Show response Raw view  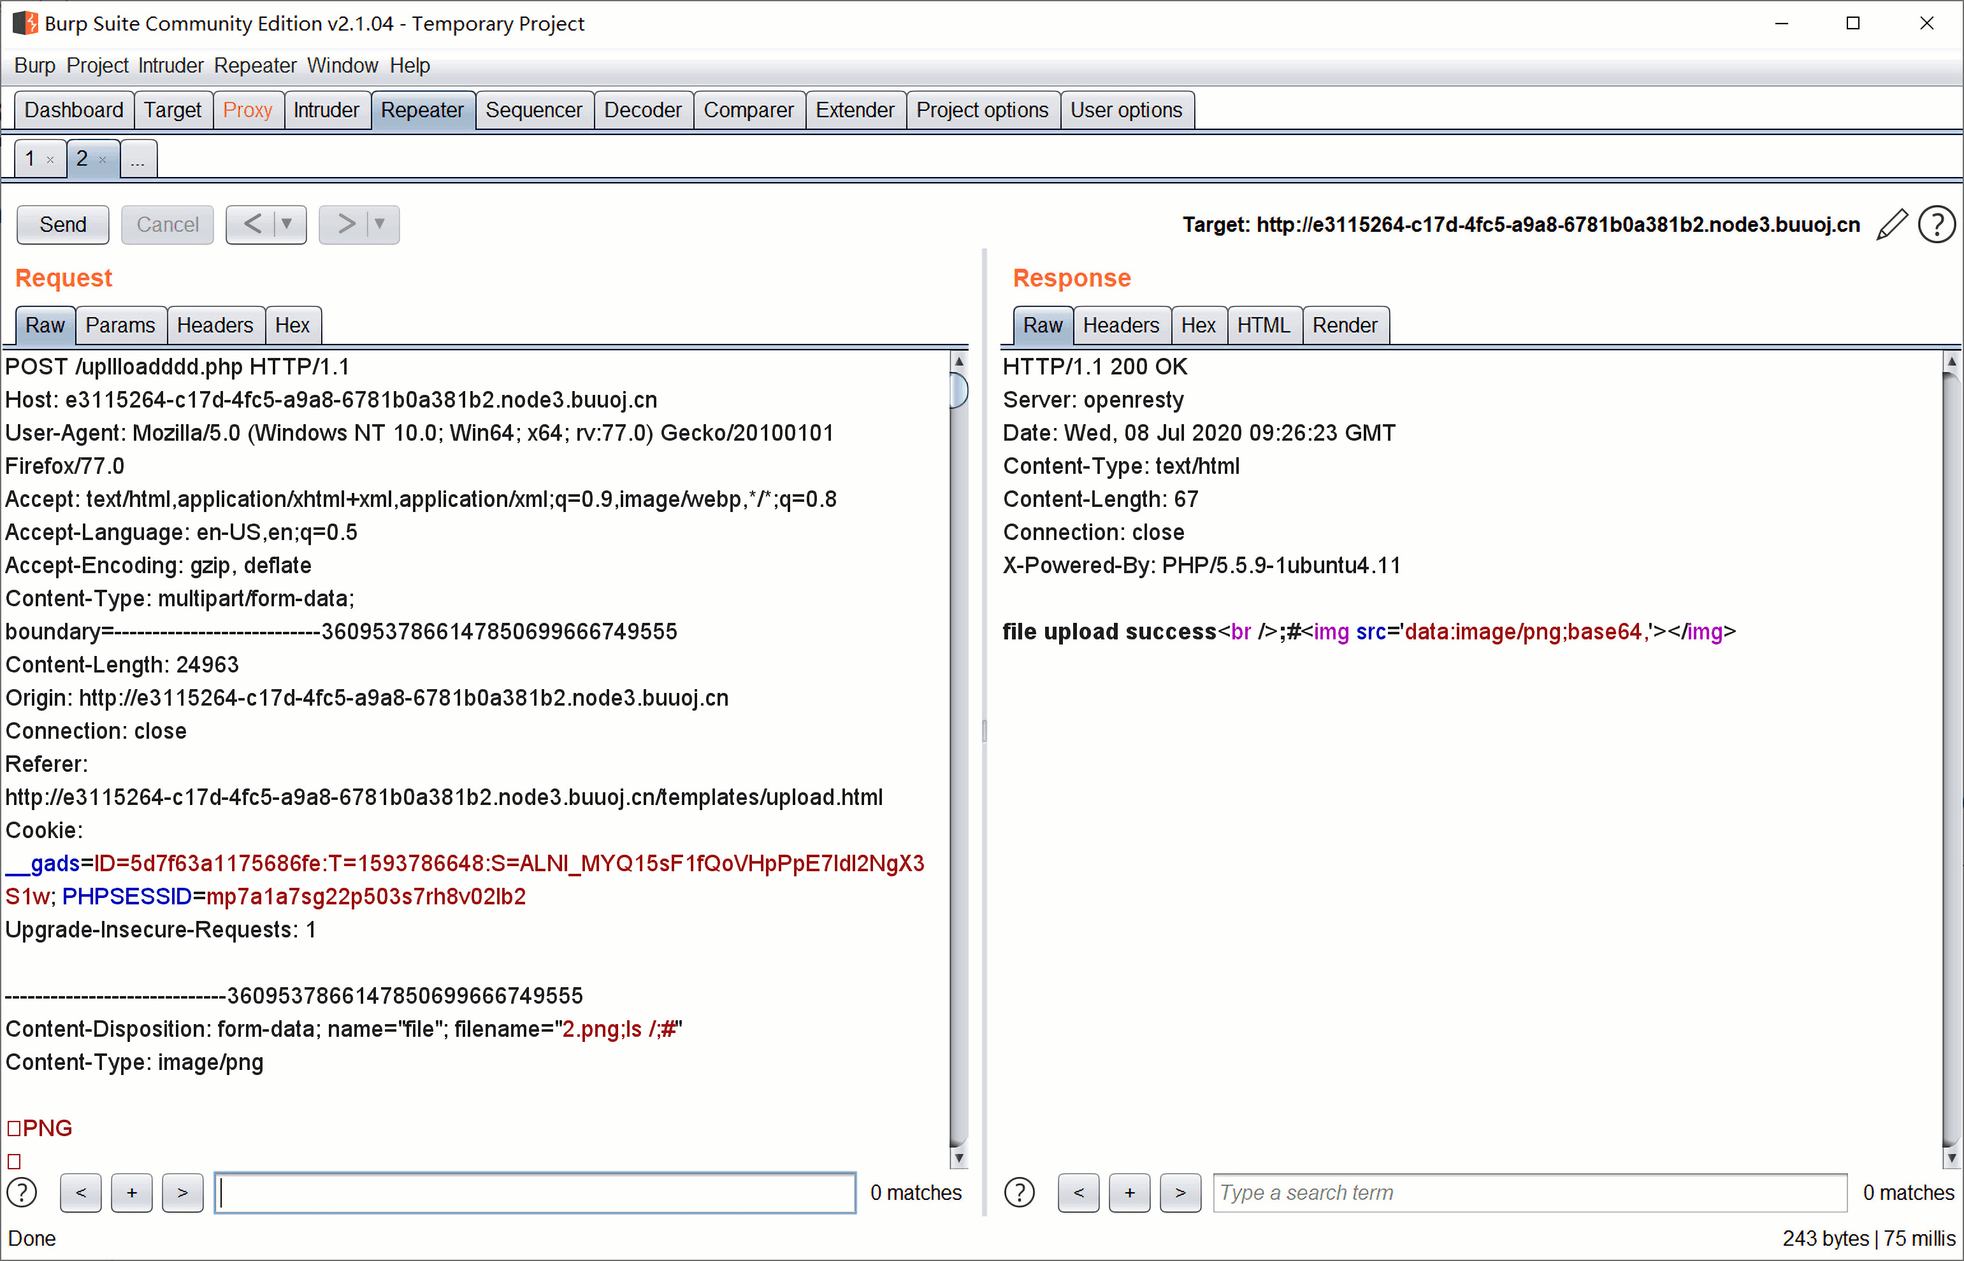pyautogui.click(x=1043, y=325)
